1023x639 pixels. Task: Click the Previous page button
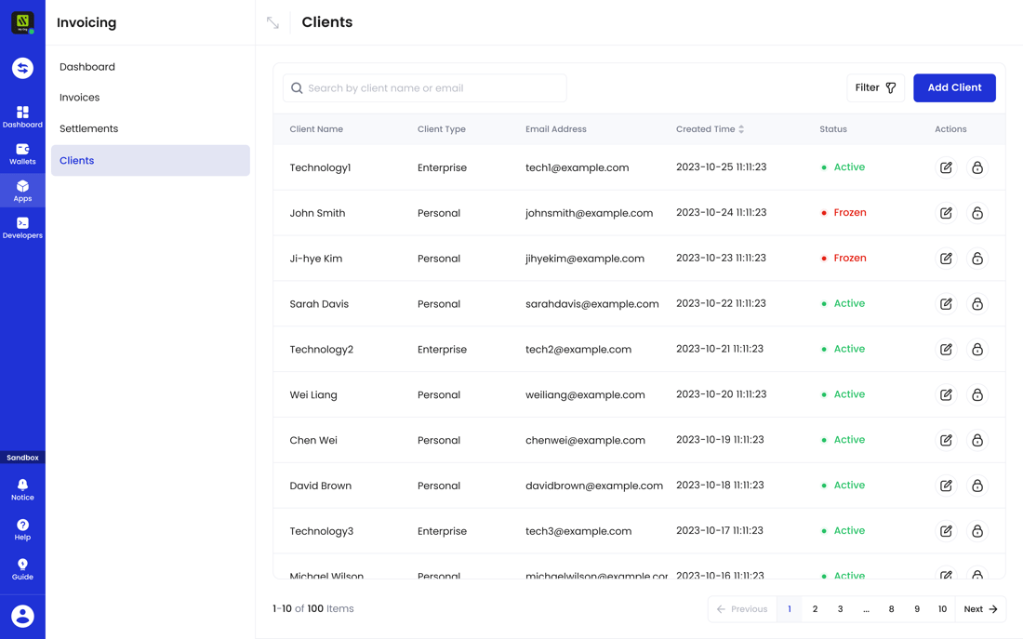point(742,609)
